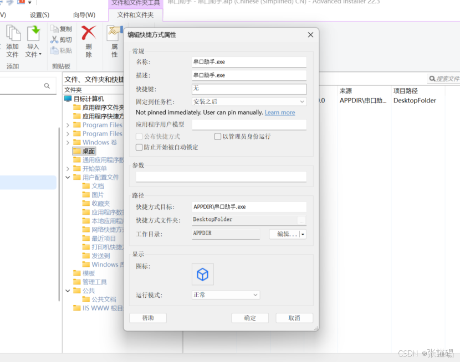
Task: Click the 管理工具 folder icon
Action: point(77,282)
